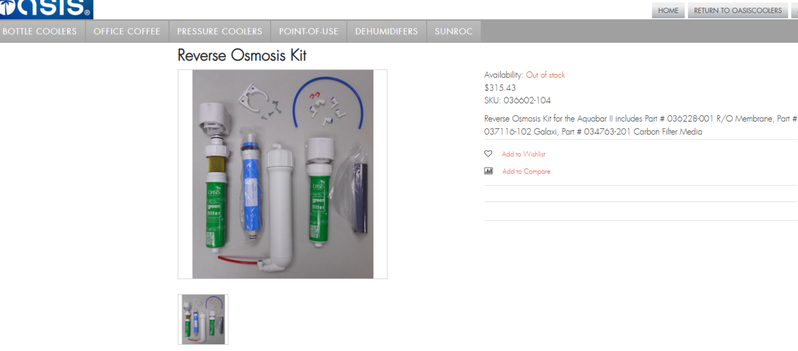The height and width of the screenshot is (351, 798).
Task: Click Return to OasisCoolers button
Action: tap(738, 11)
